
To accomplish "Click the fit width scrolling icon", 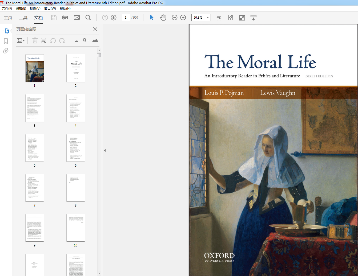I will (219, 18).
